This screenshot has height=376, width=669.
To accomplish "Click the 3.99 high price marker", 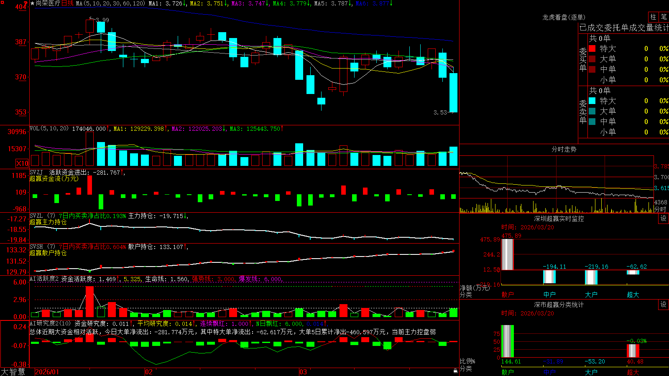I will pyautogui.click(x=102, y=20).
